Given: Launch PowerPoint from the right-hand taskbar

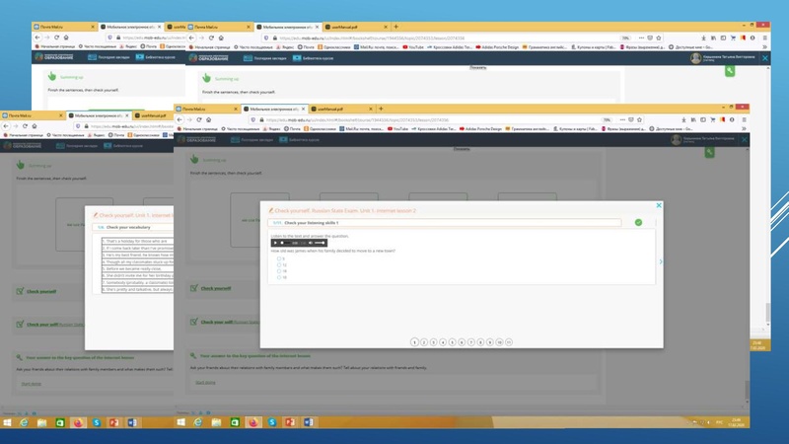Looking at the screenshot, I should click(289, 423).
